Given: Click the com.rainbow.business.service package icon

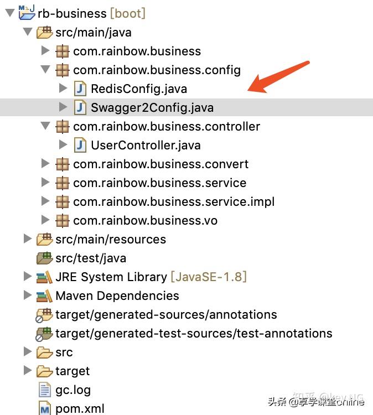Looking at the screenshot, I should [x=63, y=183].
